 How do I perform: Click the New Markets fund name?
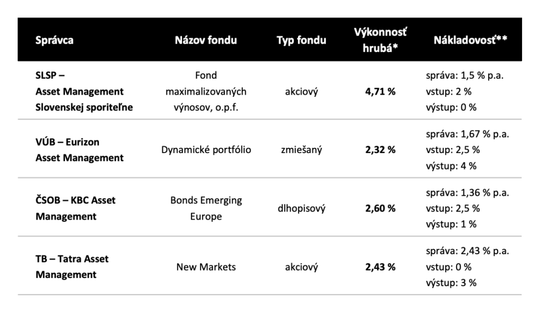pos(206,267)
